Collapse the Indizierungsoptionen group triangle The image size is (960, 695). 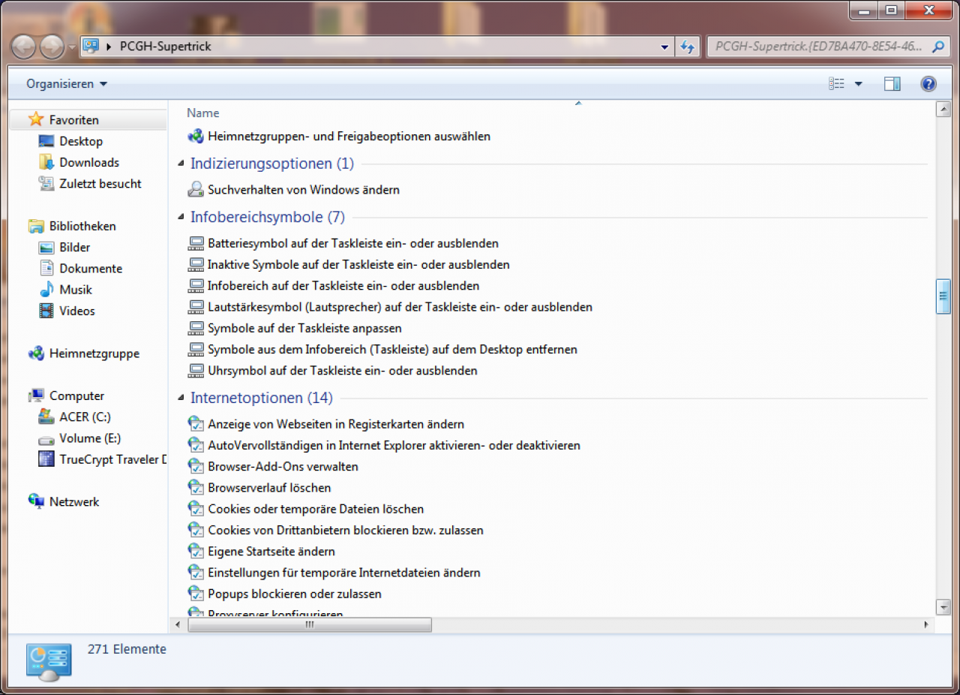click(181, 164)
